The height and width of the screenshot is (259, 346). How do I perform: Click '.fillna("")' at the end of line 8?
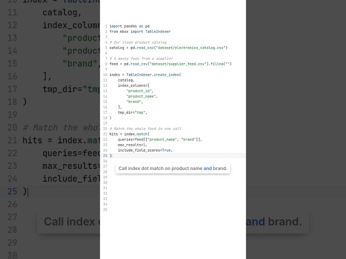coord(221,64)
